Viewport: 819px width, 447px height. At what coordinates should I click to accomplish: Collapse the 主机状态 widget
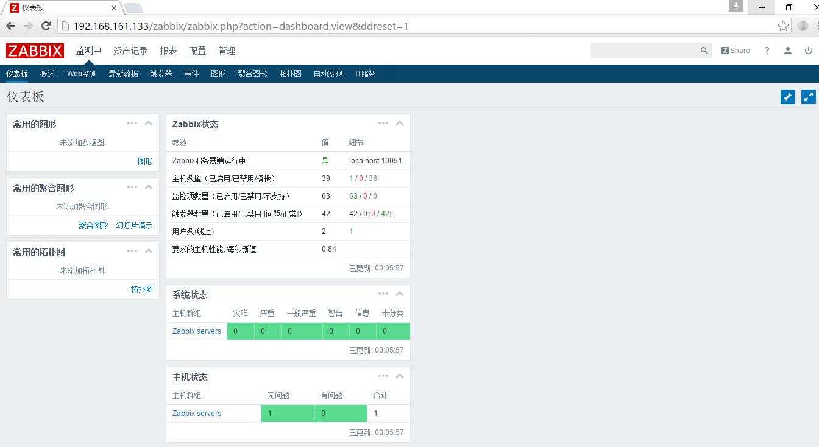[x=400, y=376]
